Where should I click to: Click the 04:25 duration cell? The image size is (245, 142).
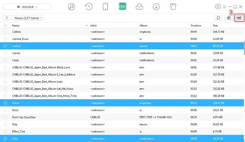coord(194,117)
